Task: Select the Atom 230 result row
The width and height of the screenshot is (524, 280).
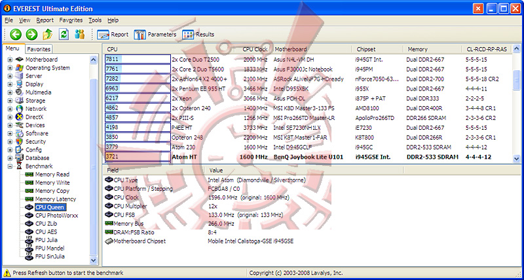Action: 307,147
